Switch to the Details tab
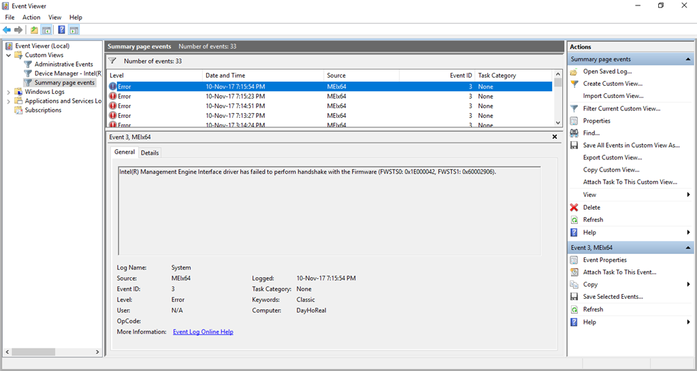The image size is (697, 371). 150,153
